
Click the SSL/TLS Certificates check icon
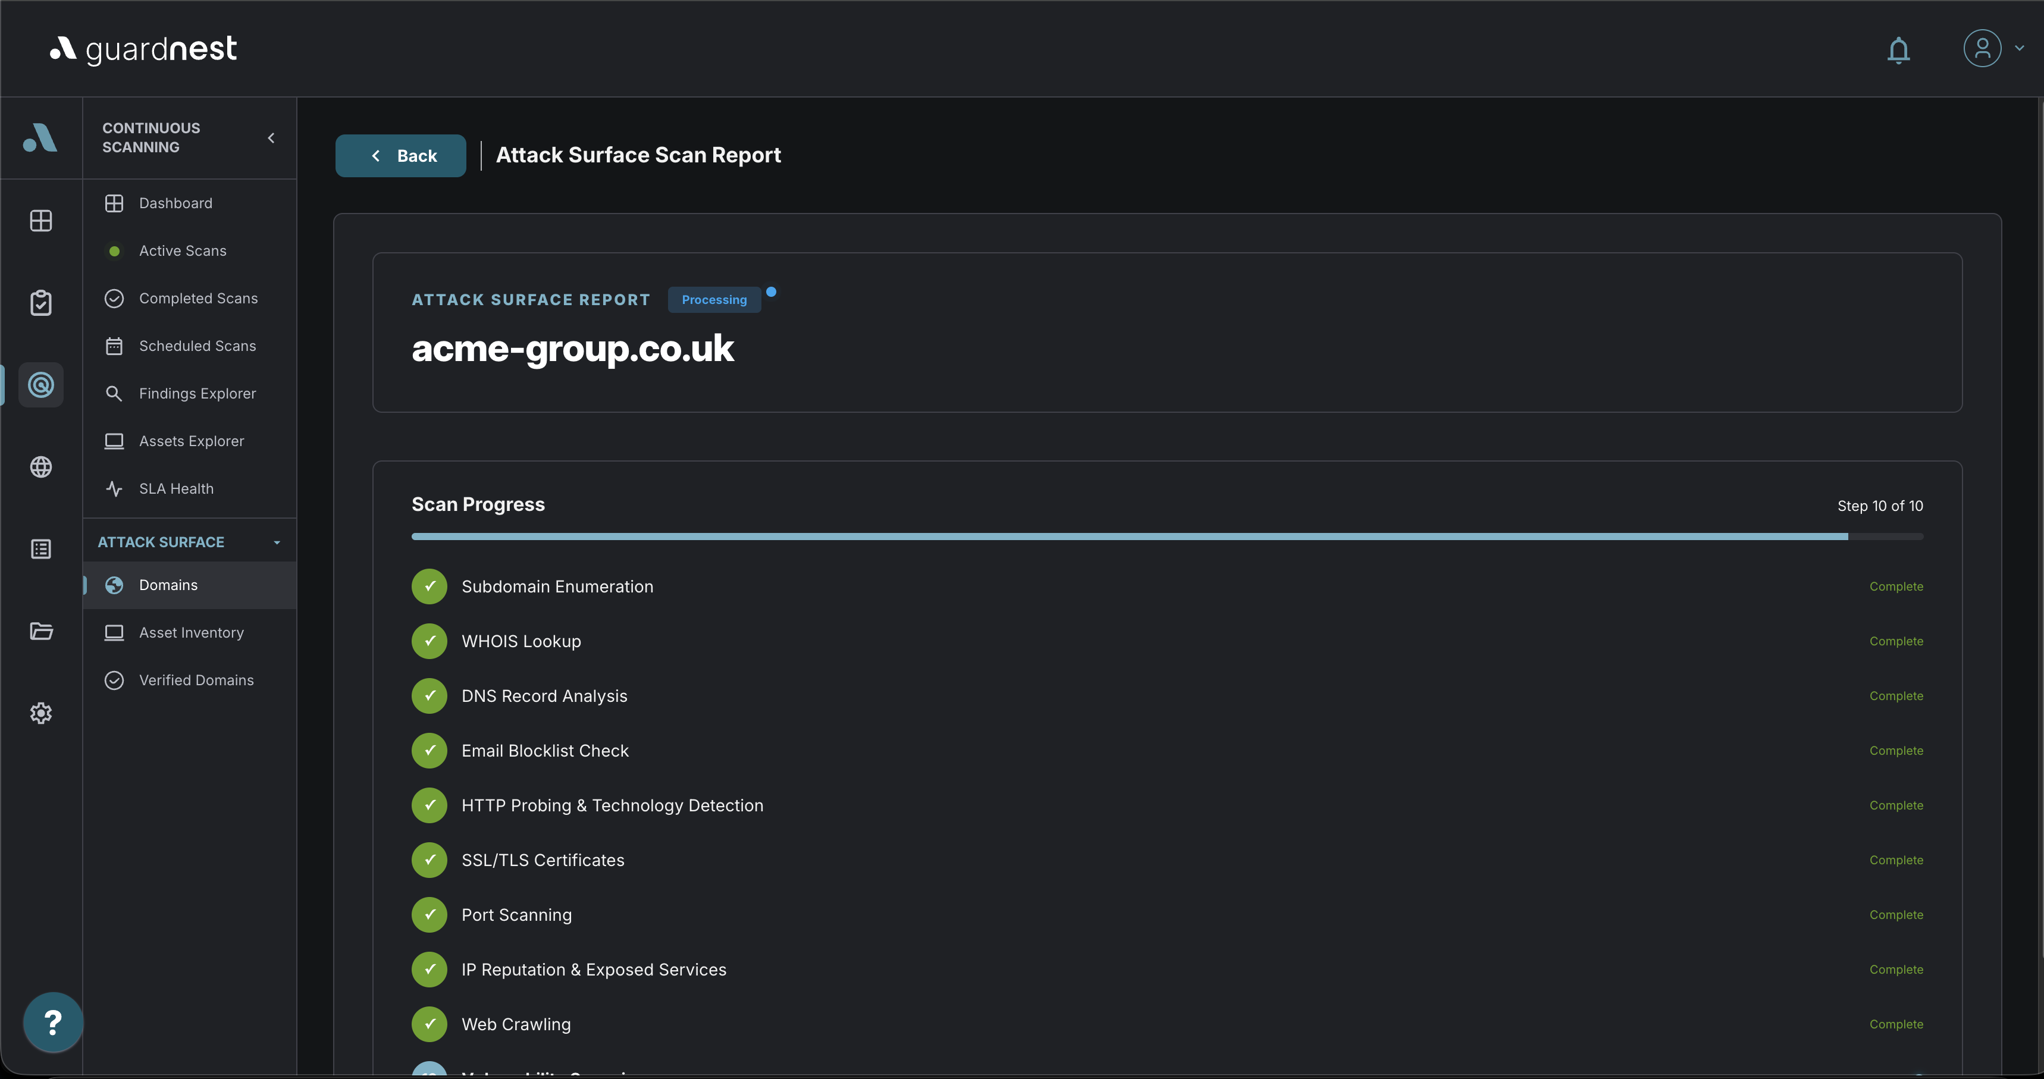[x=430, y=860]
